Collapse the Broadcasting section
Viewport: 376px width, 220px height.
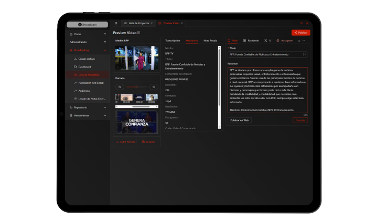[x=105, y=50]
